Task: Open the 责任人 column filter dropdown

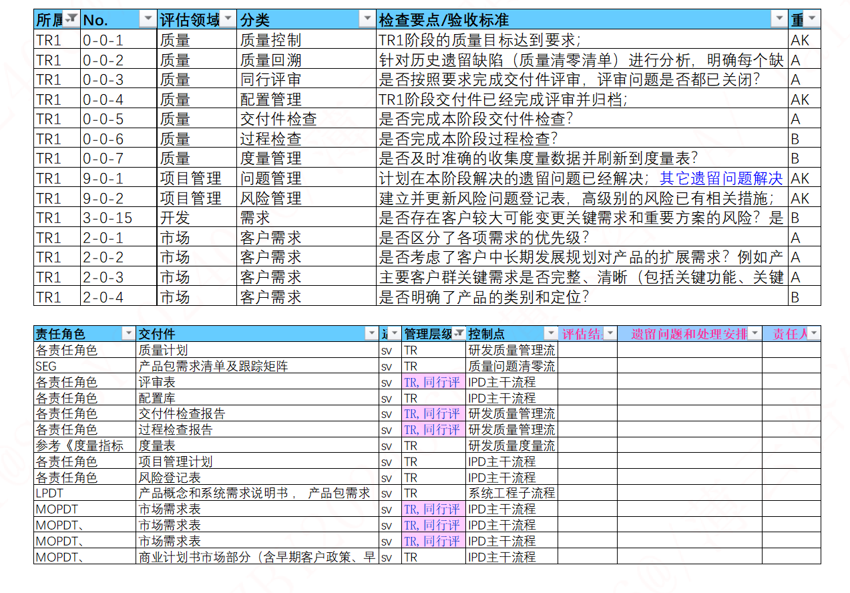Action: [813, 333]
